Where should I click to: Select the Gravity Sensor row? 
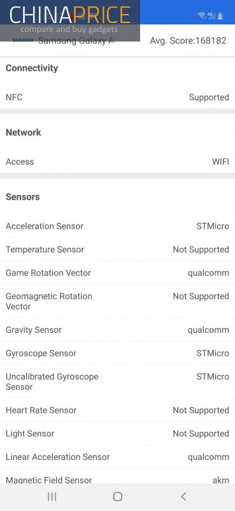coord(117,330)
